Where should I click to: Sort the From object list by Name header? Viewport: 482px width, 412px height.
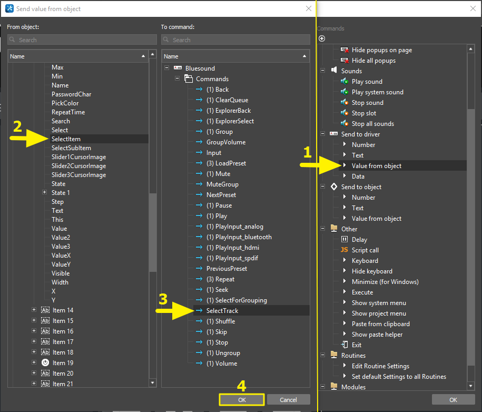pyautogui.click(x=74, y=56)
